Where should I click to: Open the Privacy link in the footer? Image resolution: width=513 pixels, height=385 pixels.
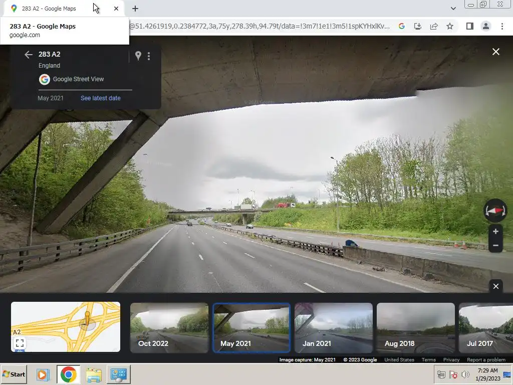[x=451, y=359]
